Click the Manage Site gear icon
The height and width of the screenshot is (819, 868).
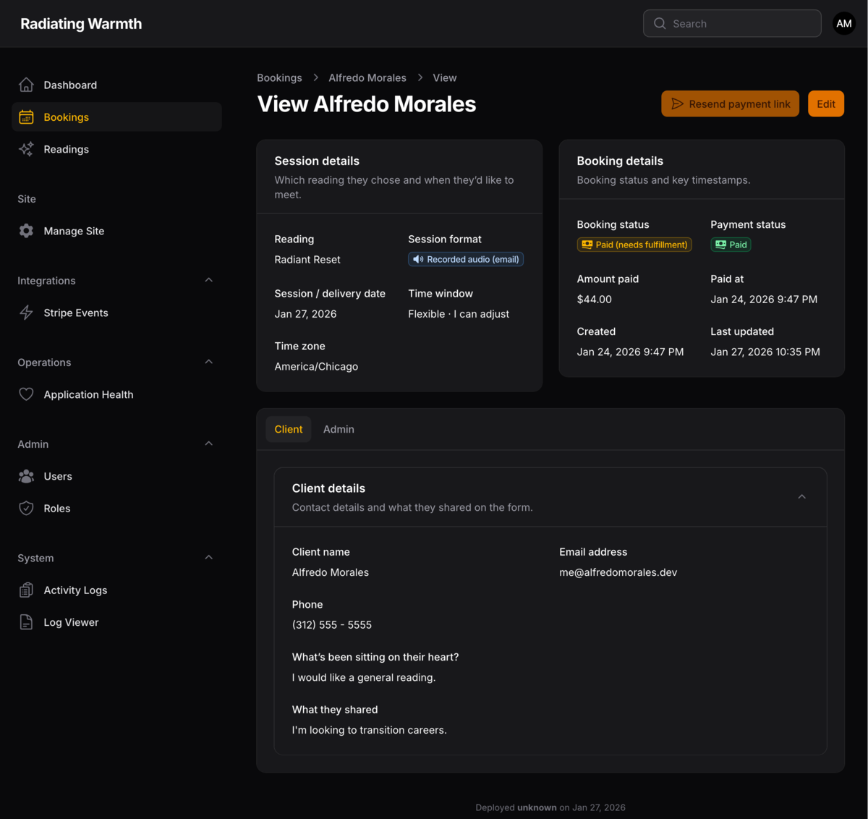coord(26,230)
